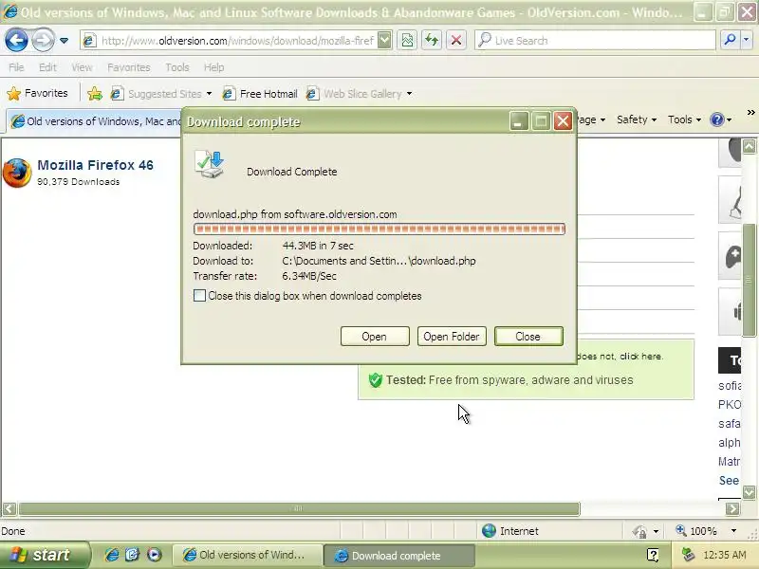Click the green Tested shield icon
The image size is (759, 569).
[x=375, y=380]
